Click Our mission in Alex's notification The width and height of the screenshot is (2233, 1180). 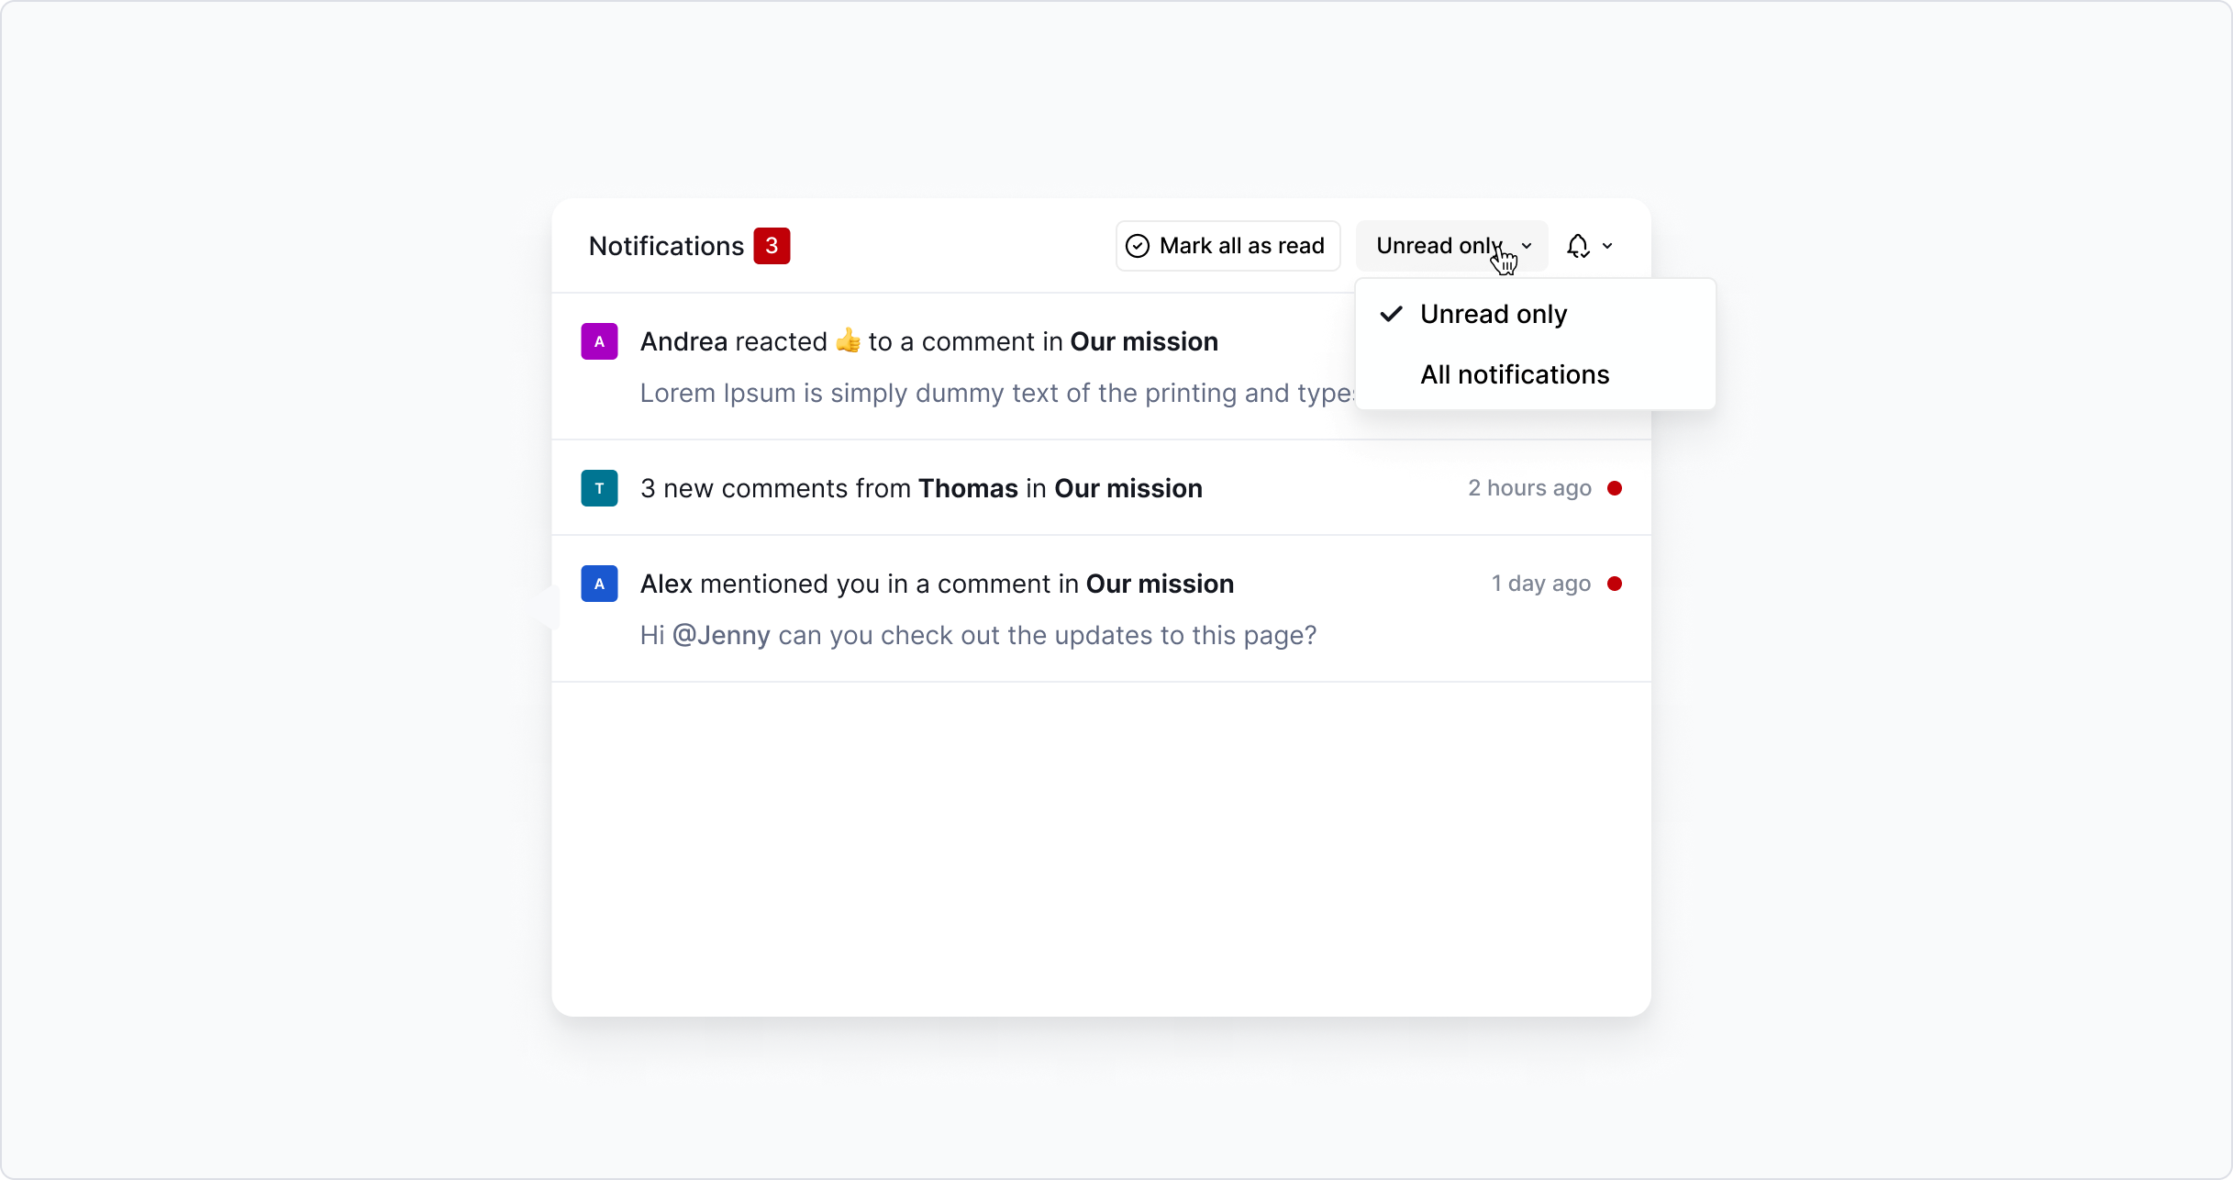[x=1159, y=584]
